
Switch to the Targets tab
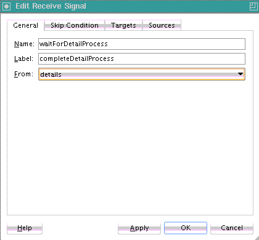[x=123, y=25]
